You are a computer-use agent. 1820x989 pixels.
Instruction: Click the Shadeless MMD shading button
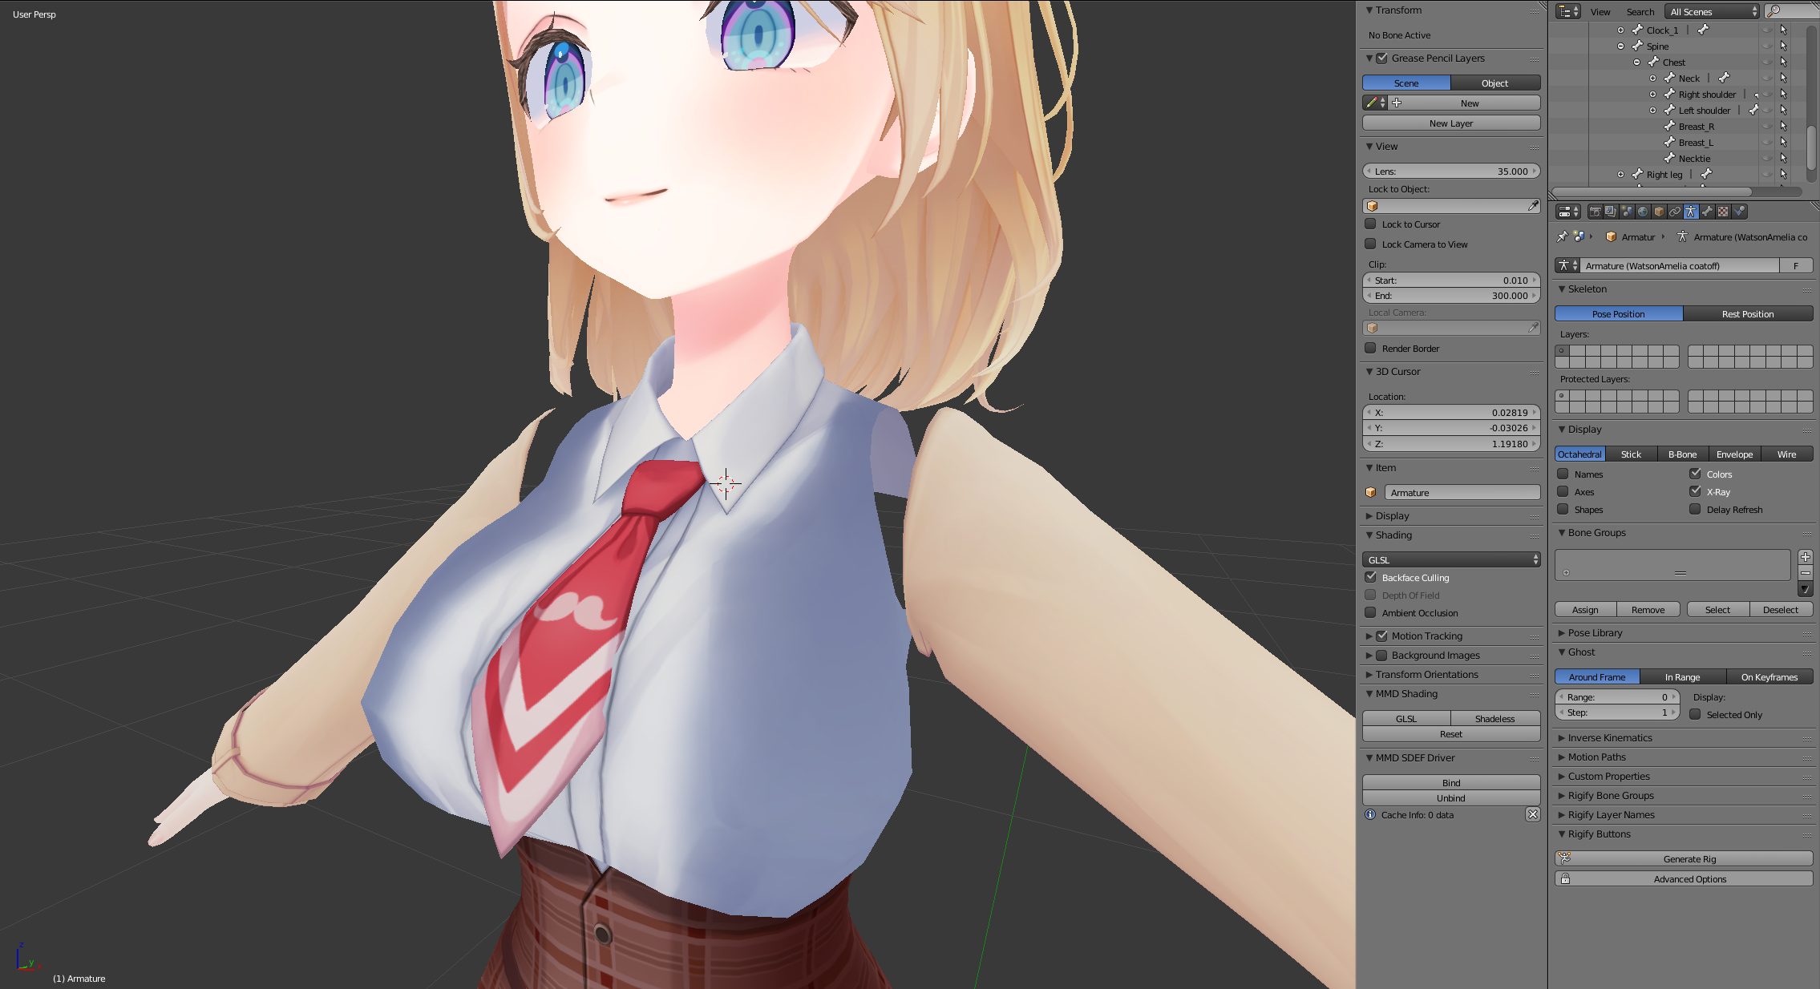coord(1495,718)
